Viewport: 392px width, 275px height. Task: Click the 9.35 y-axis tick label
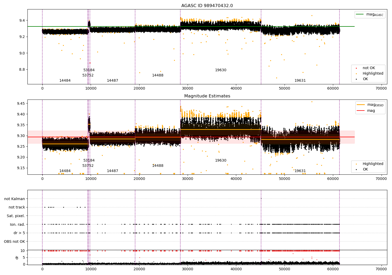(21, 125)
